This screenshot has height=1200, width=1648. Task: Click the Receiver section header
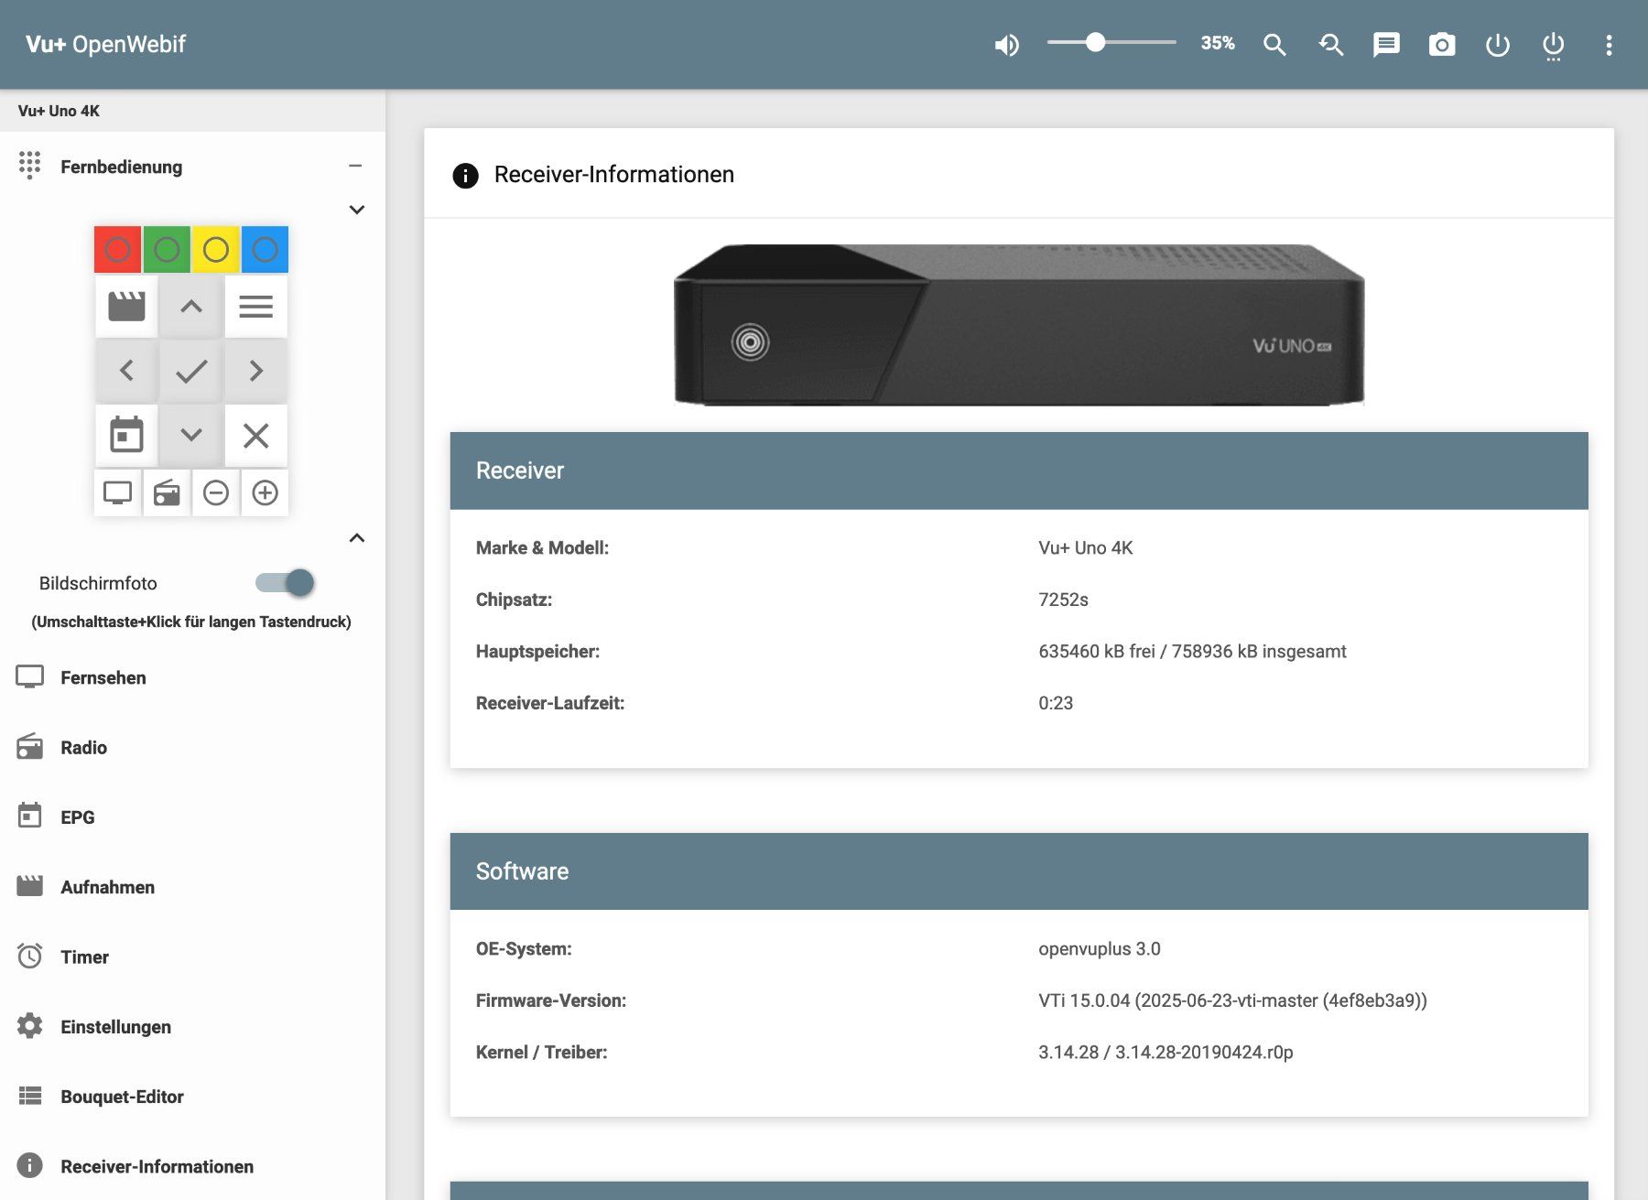1019,470
